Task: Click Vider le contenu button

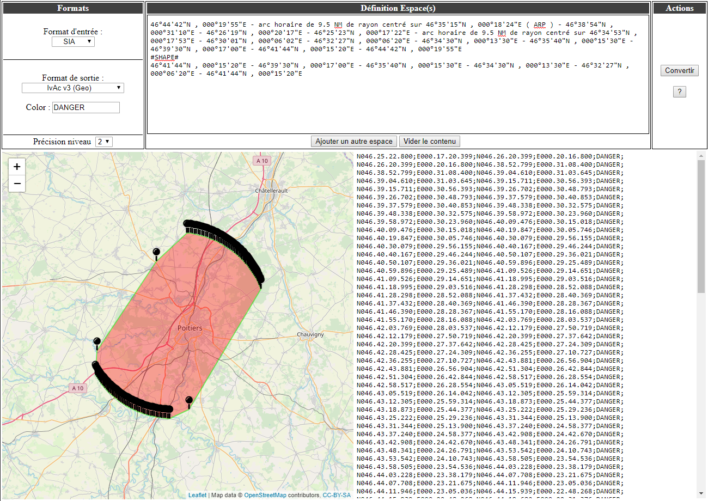Action: click(430, 142)
